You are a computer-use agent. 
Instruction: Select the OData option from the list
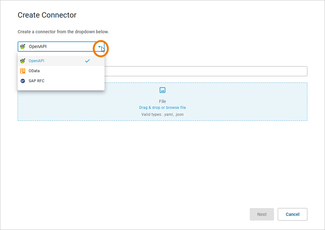[x=34, y=71]
